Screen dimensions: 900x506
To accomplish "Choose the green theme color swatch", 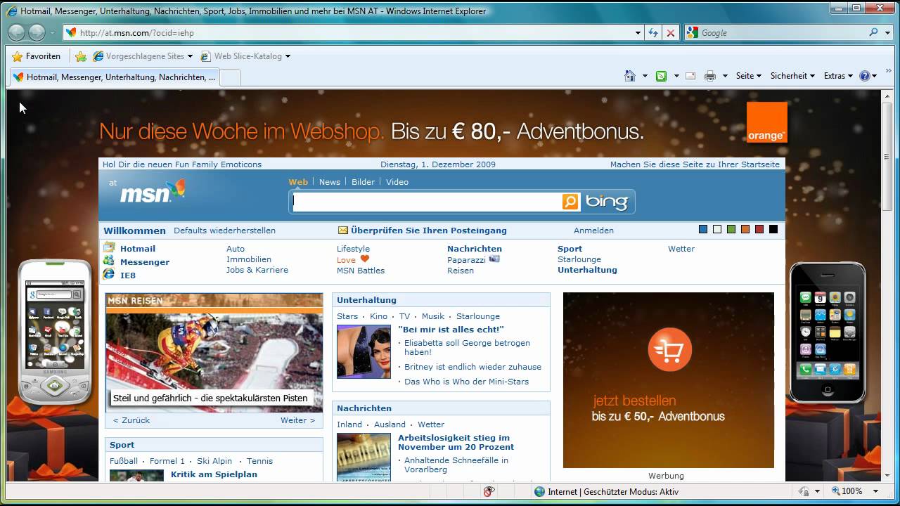I will click(731, 229).
